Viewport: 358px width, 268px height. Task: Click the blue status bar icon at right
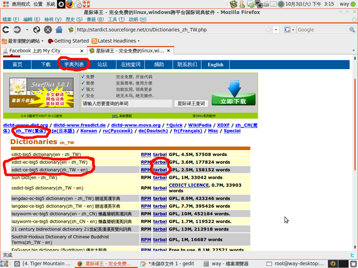point(352,255)
